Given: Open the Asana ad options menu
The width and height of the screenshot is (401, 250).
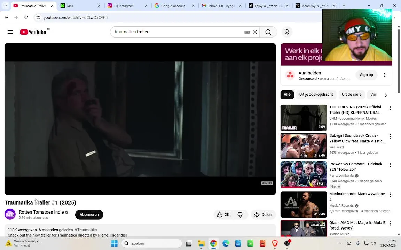Looking at the screenshot, I should pos(385,75).
